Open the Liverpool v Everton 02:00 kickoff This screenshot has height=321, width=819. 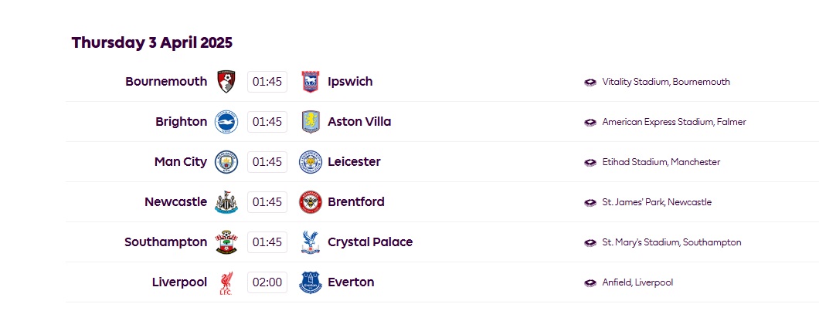[x=267, y=282]
